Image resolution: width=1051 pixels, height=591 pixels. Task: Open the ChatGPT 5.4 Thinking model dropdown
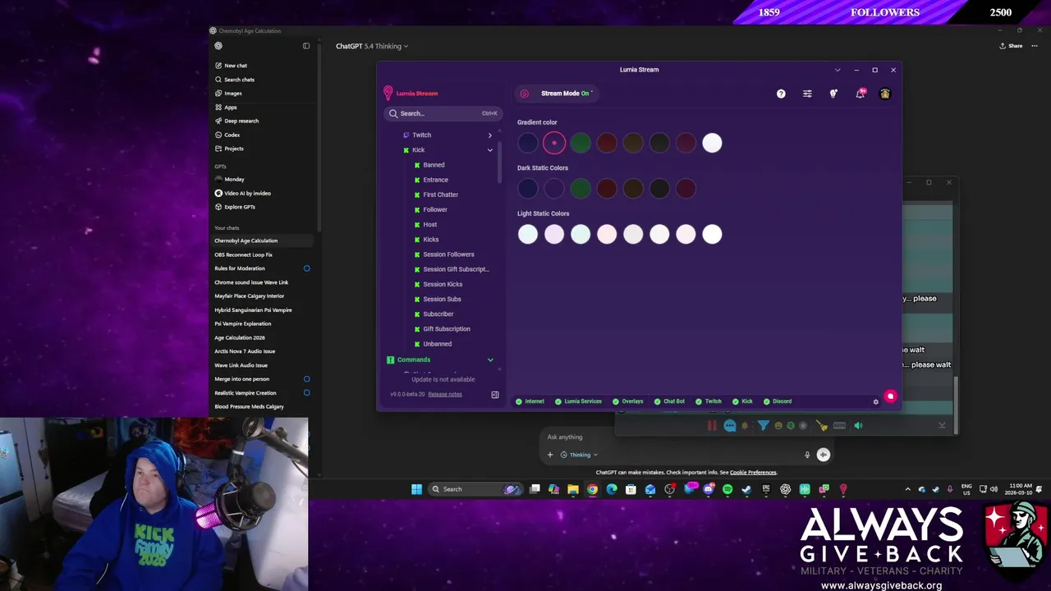pos(372,46)
